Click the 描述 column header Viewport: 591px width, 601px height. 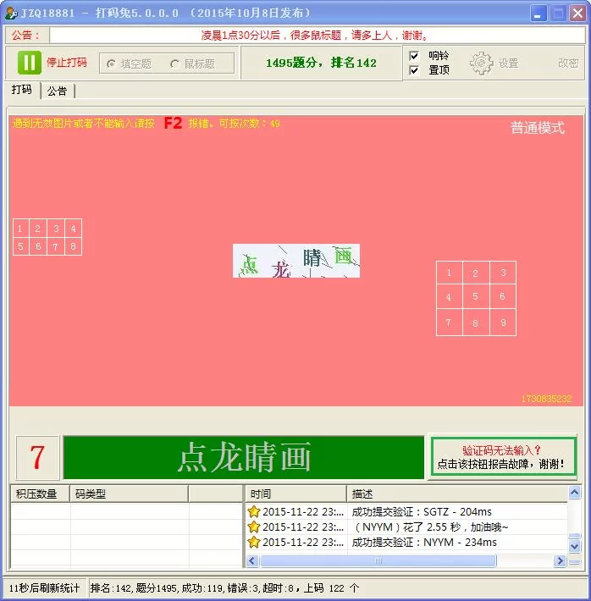(x=362, y=493)
